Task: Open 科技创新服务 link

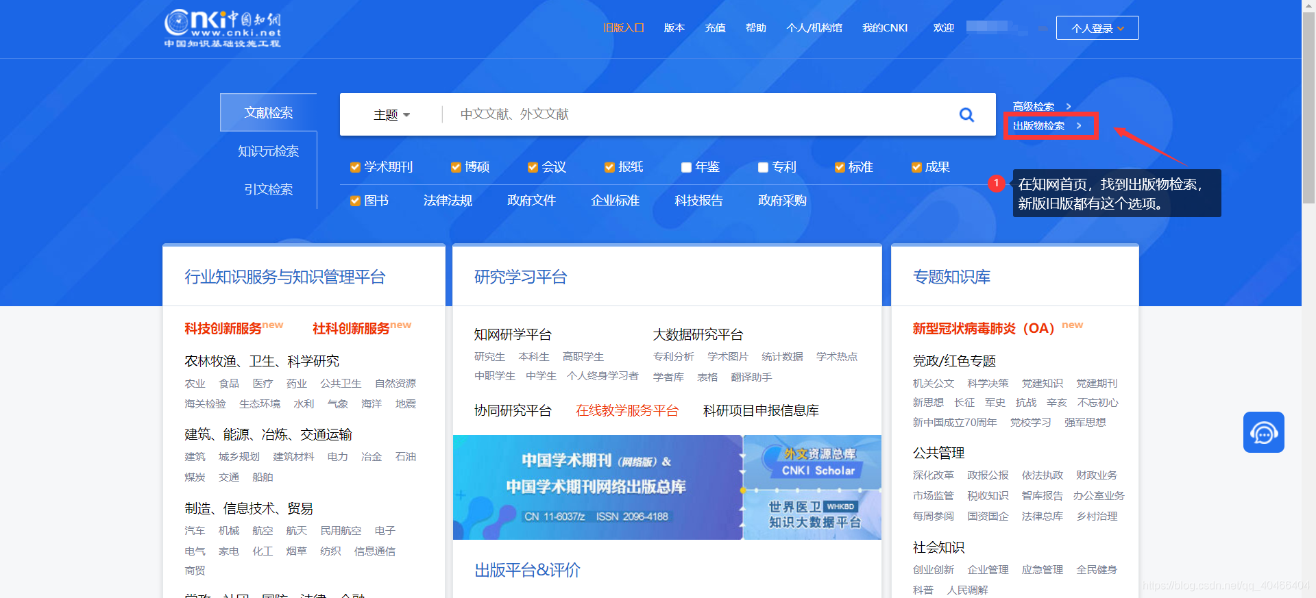Action: point(223,329)
